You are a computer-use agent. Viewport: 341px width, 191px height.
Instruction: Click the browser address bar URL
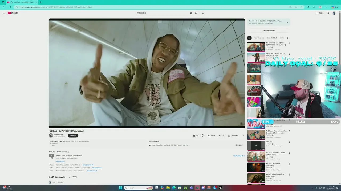click(x=56, y=7)
